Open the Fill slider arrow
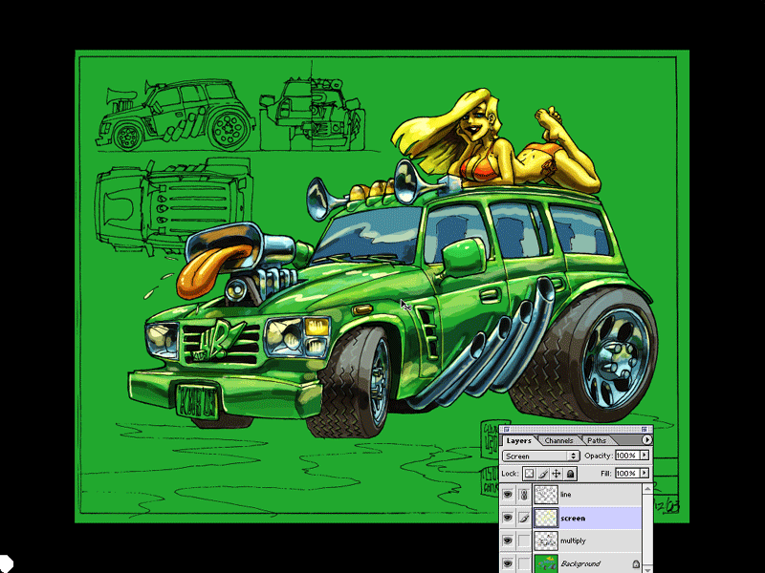The height and width of the screenshot is (573, 765). tap(645, 473)
